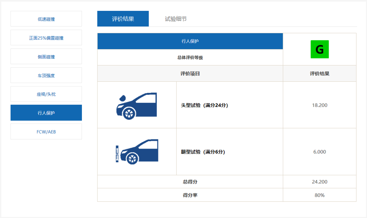Click the blue 行人保护 table header
367x218 pixels.
190,41
